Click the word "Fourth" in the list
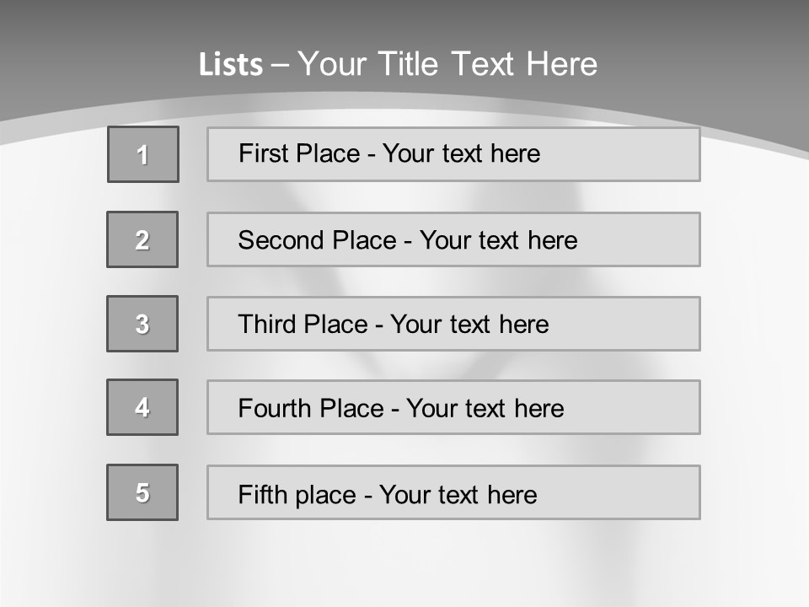The height and width of the screenshot is (607, 809). (275, 409)
